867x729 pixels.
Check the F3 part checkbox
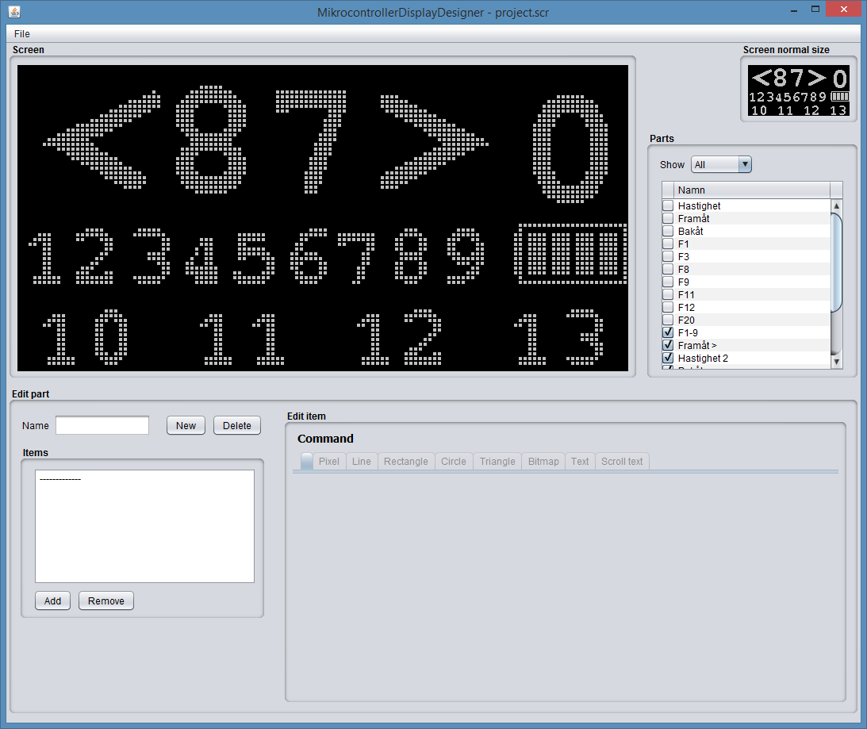[x=668, y=257]
